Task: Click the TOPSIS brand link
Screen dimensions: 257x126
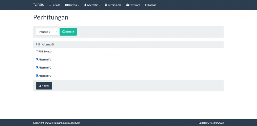Action: click(x=39, y=5)
